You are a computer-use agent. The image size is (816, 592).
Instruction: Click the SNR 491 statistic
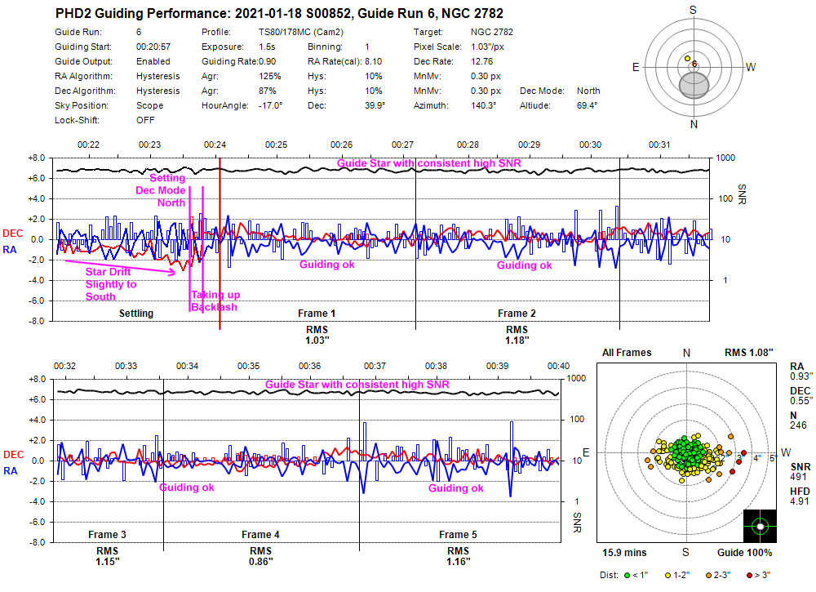[800, 472]
